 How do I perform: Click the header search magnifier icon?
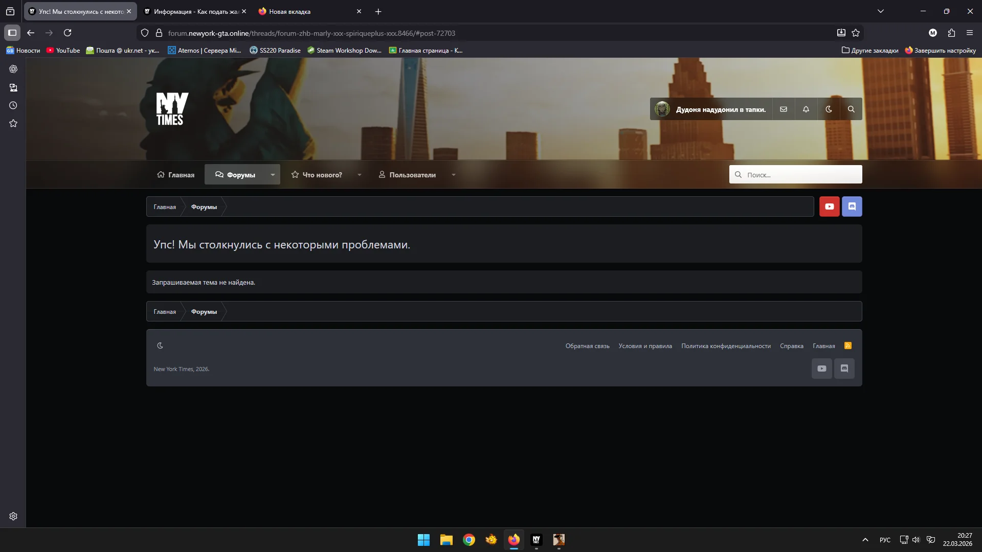tap(851, 109)
